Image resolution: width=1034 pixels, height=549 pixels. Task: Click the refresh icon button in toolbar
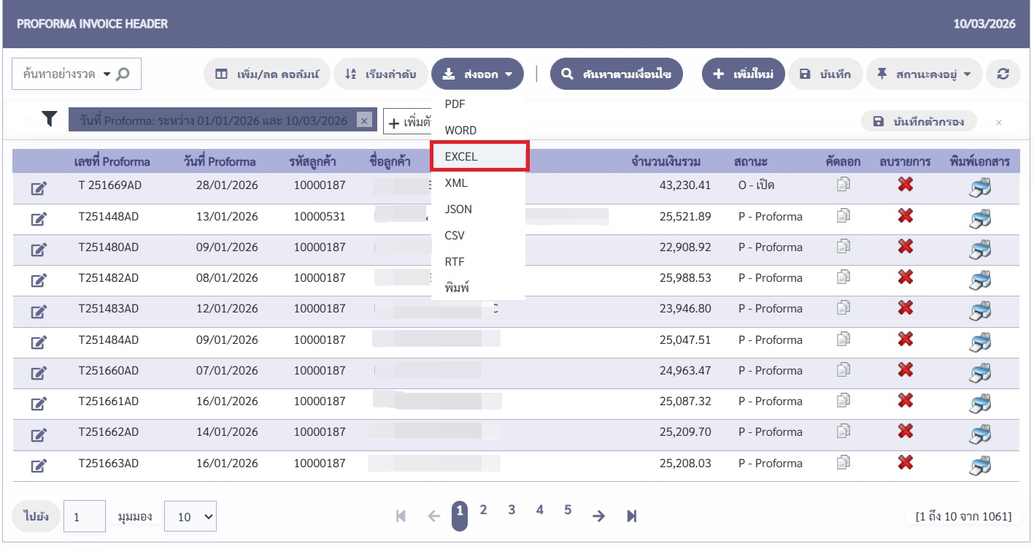pyautogui.click(x=1003, y=74)
